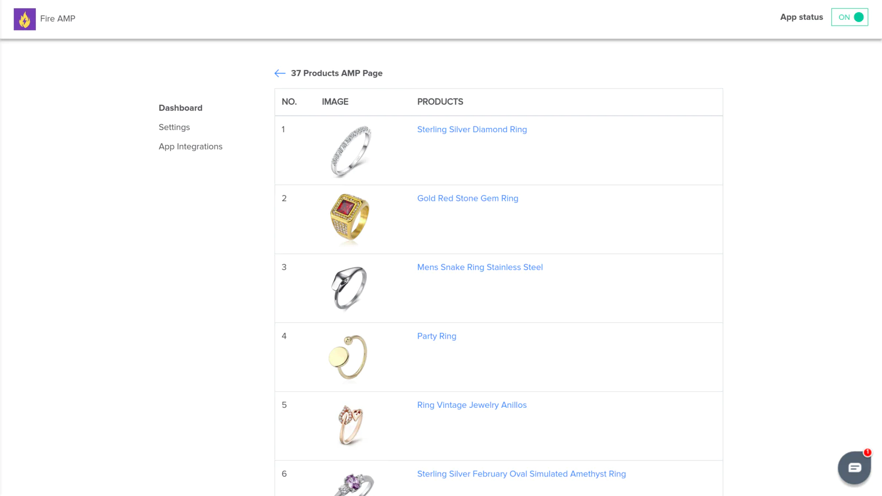Open the chat support bubble
882x496 pixels.
point(854,468)
